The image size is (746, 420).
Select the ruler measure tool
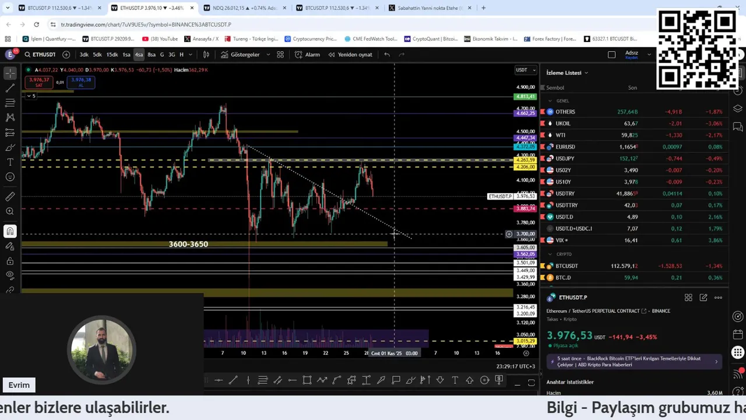[x=10, y=197]
